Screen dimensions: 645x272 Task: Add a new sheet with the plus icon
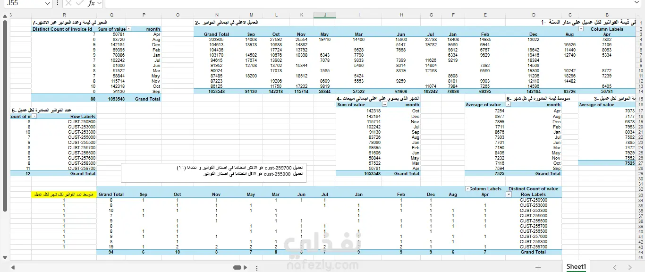(x=538, y=267)
